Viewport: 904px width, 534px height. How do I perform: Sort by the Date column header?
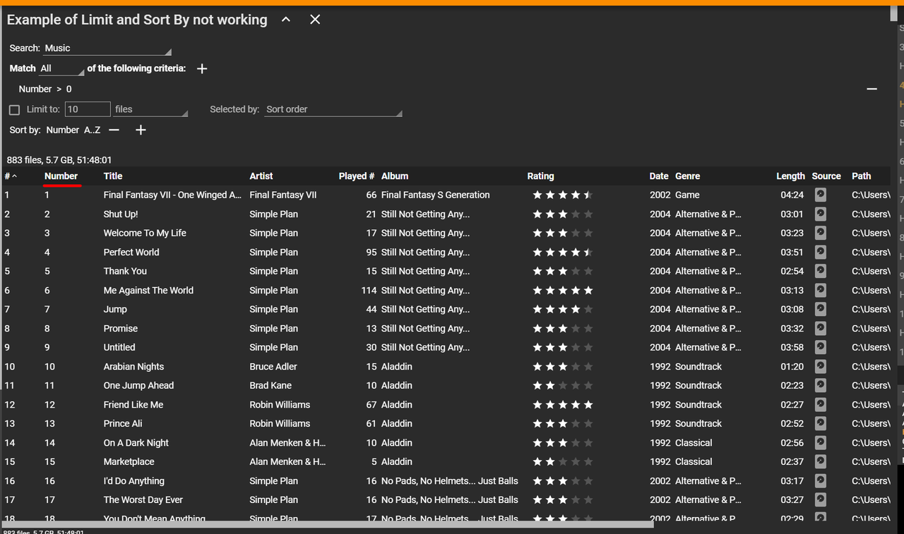[x=659, y=176]
